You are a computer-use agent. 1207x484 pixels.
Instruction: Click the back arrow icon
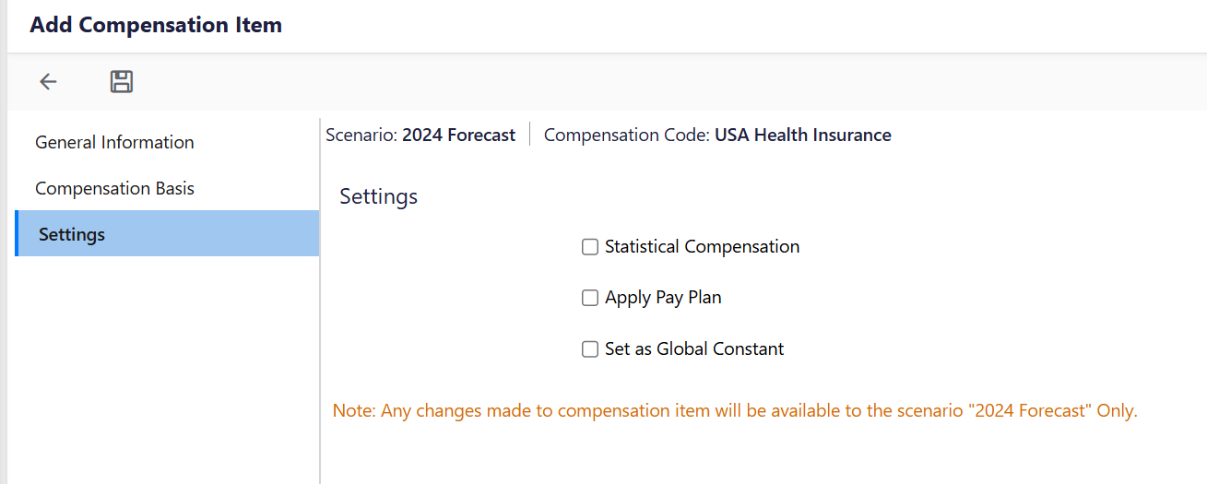pyautogui.click(x=48, y=82)
